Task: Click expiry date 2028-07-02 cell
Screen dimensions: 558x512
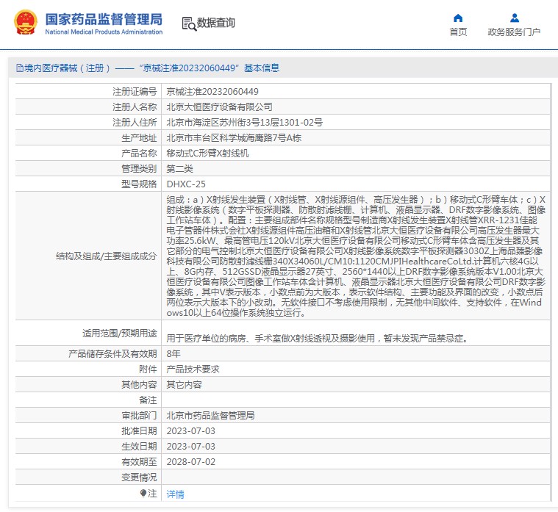Action: point(190,461)
